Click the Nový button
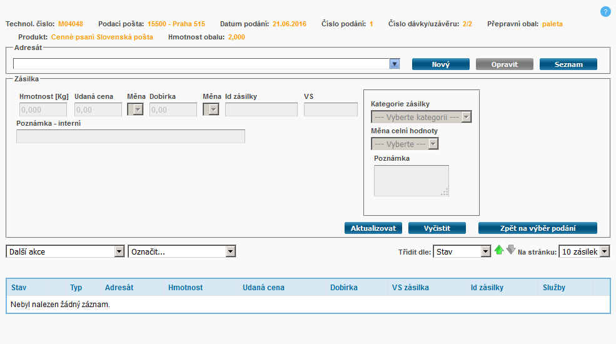616x344 pixels. pyautogui.click(x=440, y=64)
